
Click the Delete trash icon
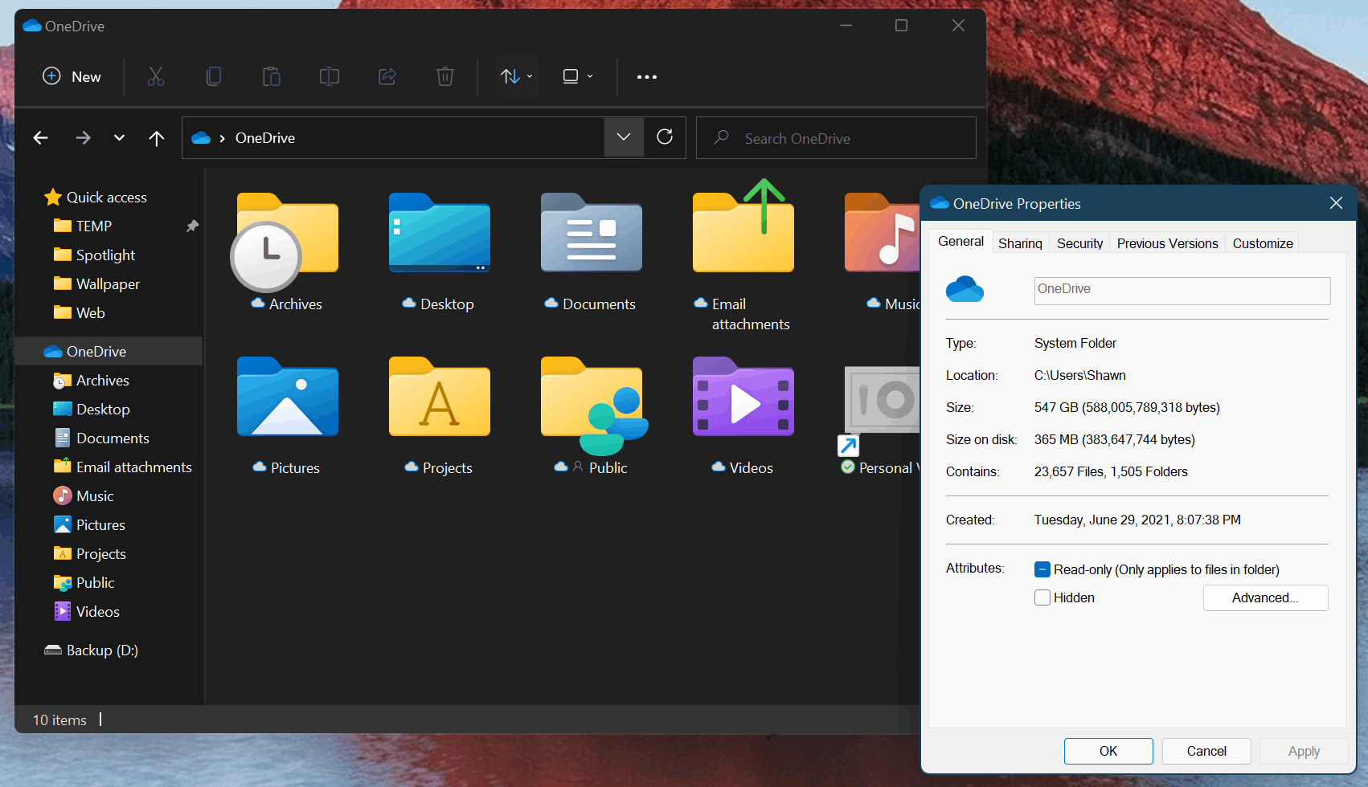(445, 76)
